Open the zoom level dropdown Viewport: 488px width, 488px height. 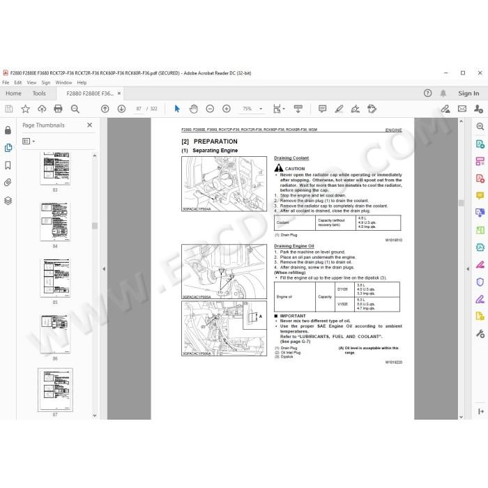coord(261,109)
